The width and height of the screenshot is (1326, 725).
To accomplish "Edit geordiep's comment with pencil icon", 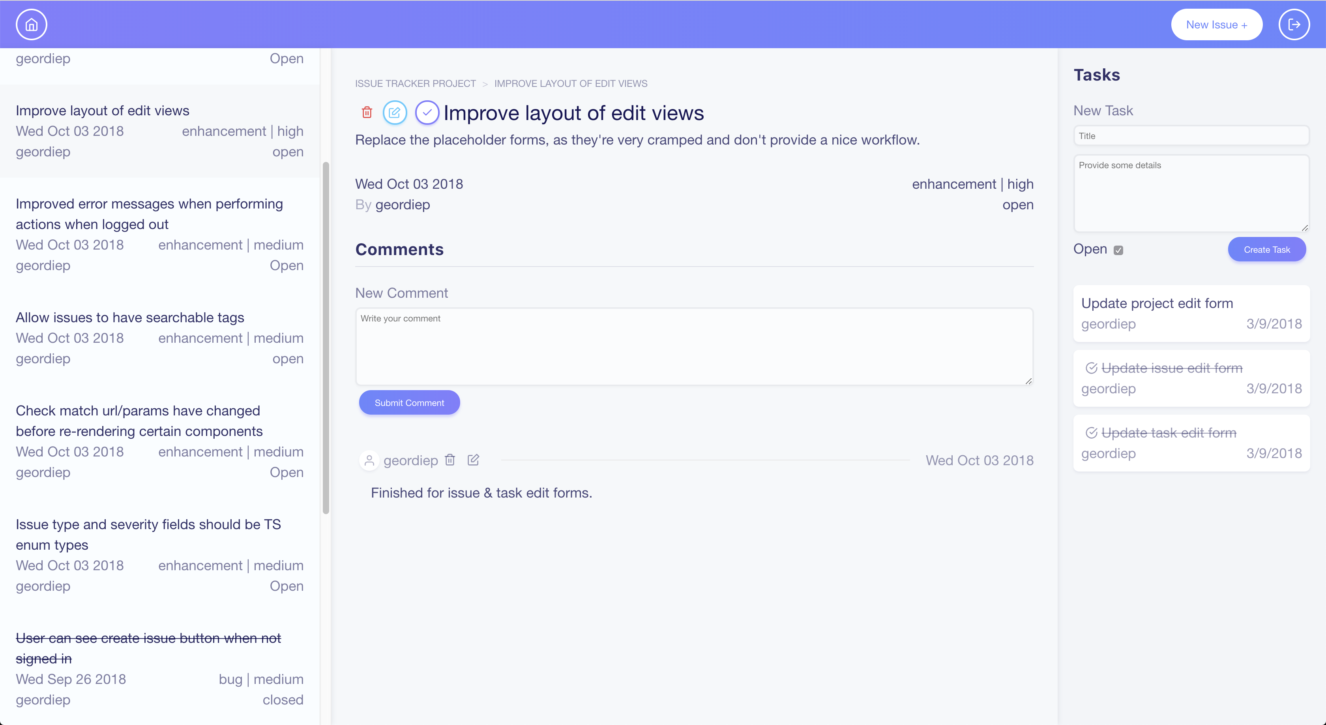I will click(x=473, y=460).
